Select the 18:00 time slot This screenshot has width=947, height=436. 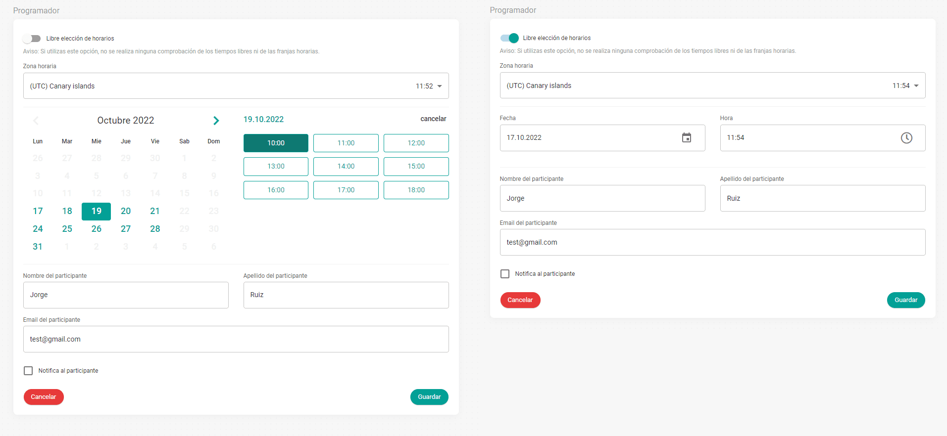click(x=416, y=190)
